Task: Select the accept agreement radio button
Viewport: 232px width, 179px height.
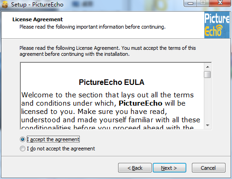Action: tap(23, 139)
